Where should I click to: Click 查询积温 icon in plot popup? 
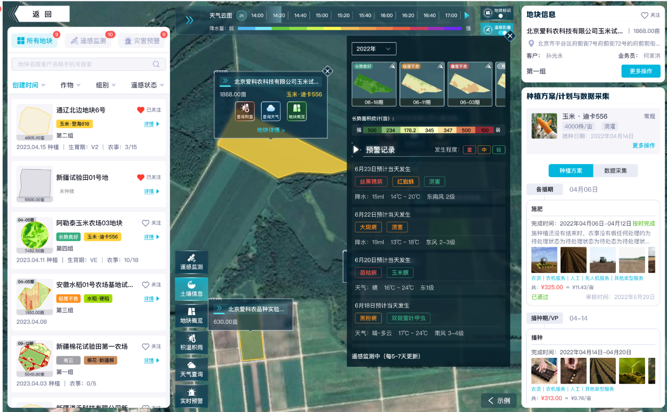tap(245, 111)
